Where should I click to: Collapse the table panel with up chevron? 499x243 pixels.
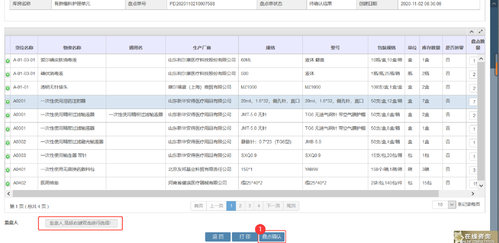471,32
